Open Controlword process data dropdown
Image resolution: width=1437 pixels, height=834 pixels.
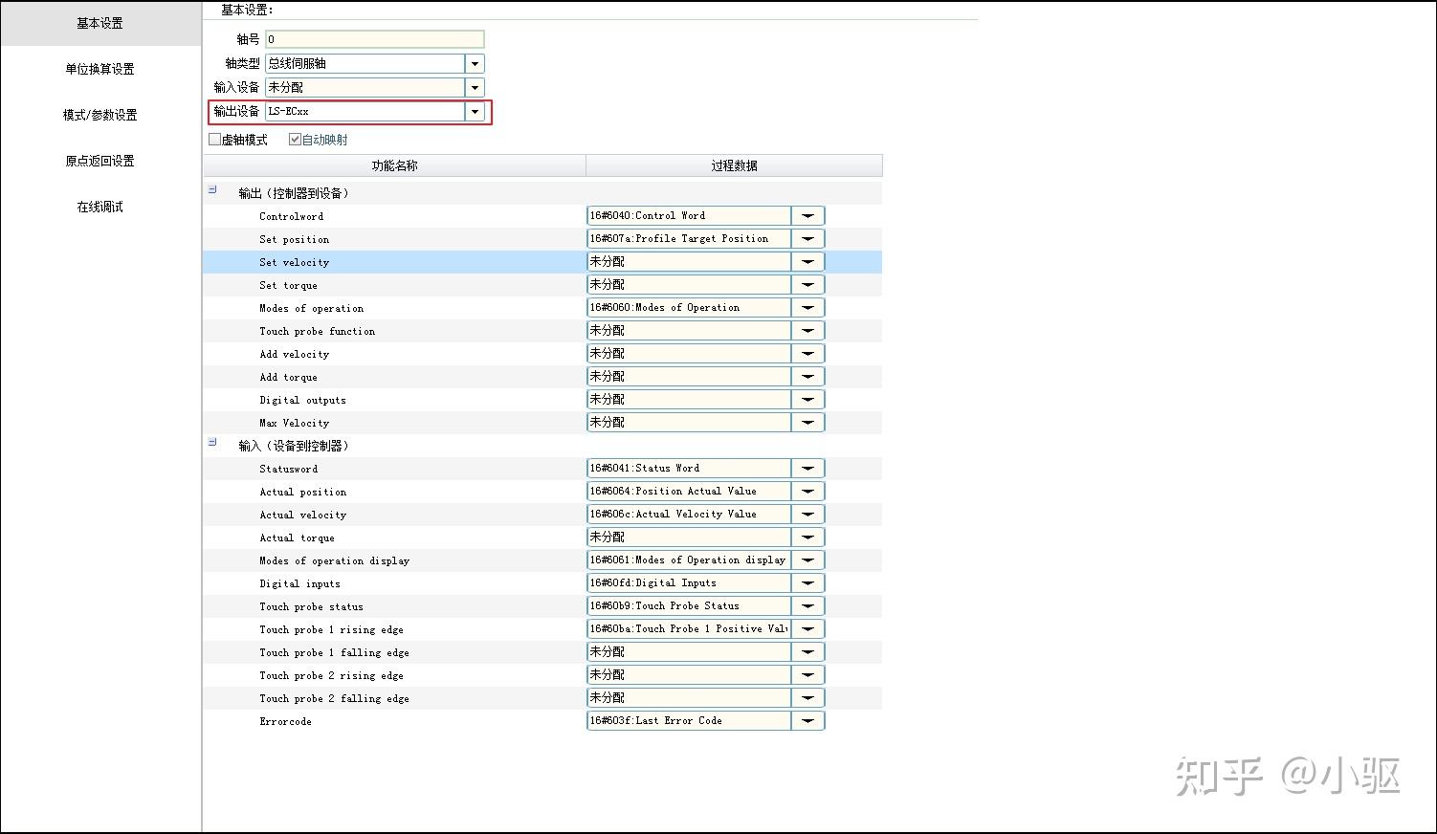807,216
